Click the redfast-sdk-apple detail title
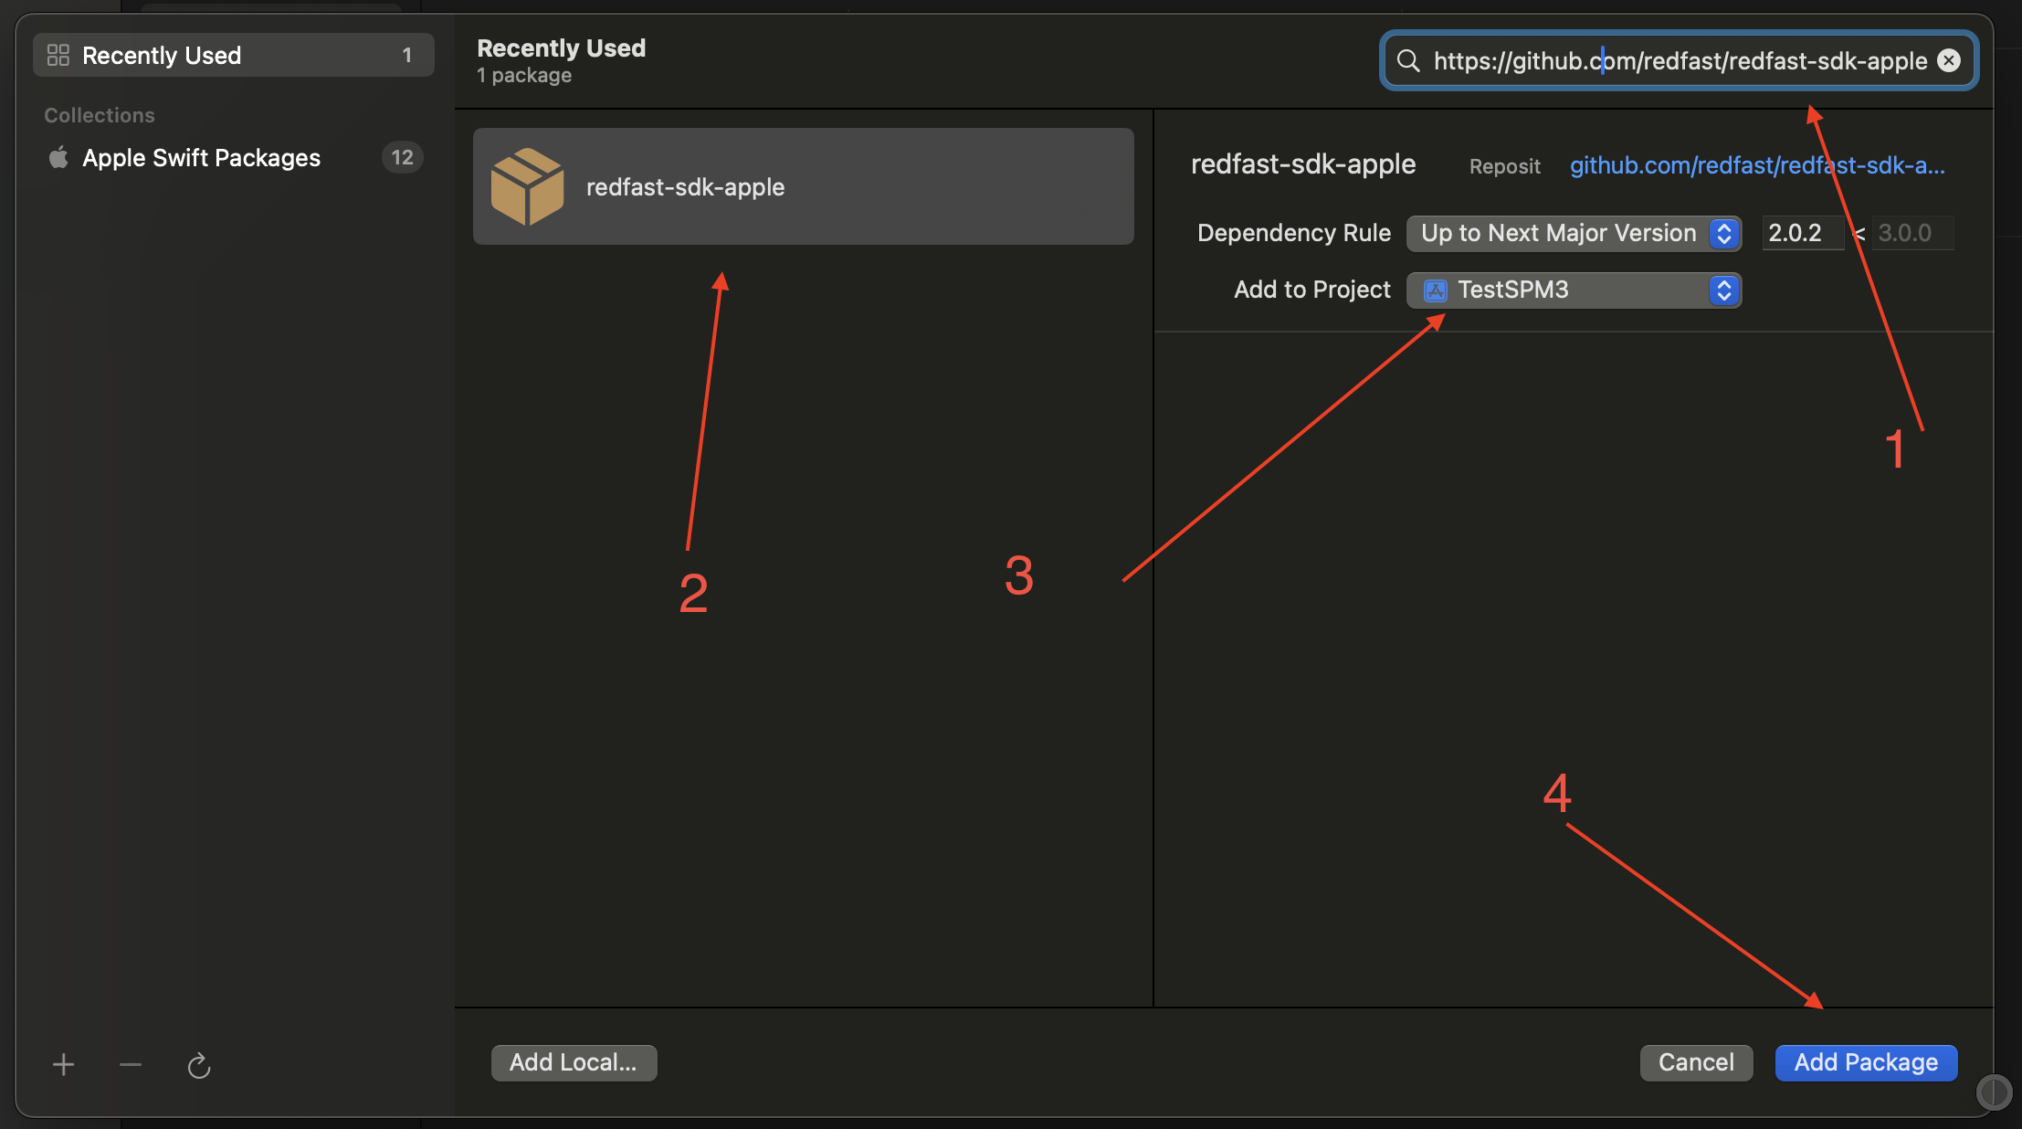 click(1303, 164)
